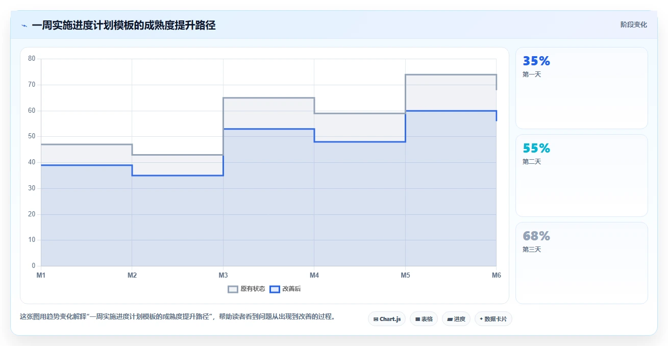Select the 进度 tag
The width and height of the screenshot is (668, 346).
point(456,319)
